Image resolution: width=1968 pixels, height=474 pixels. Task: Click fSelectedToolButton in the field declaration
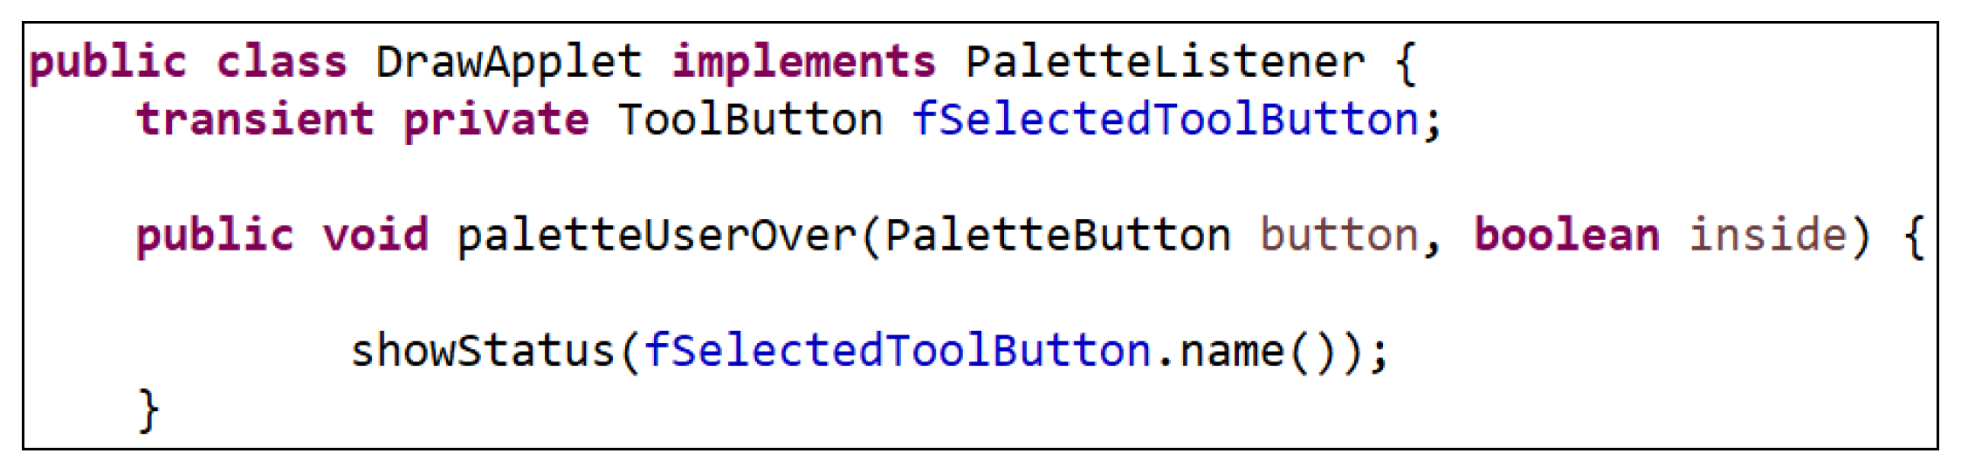[x=1165, y=120]
